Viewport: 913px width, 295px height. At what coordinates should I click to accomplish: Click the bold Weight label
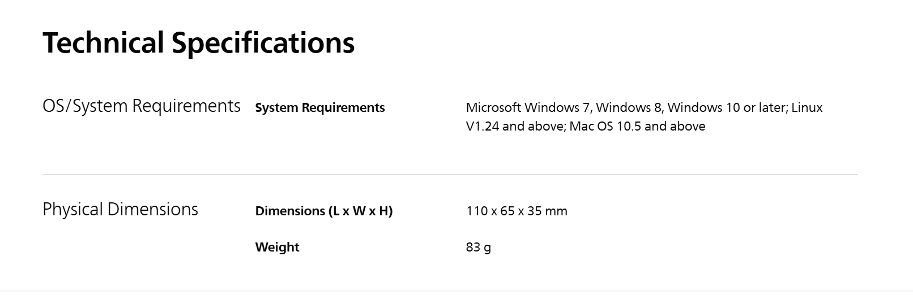click(278, 247)
